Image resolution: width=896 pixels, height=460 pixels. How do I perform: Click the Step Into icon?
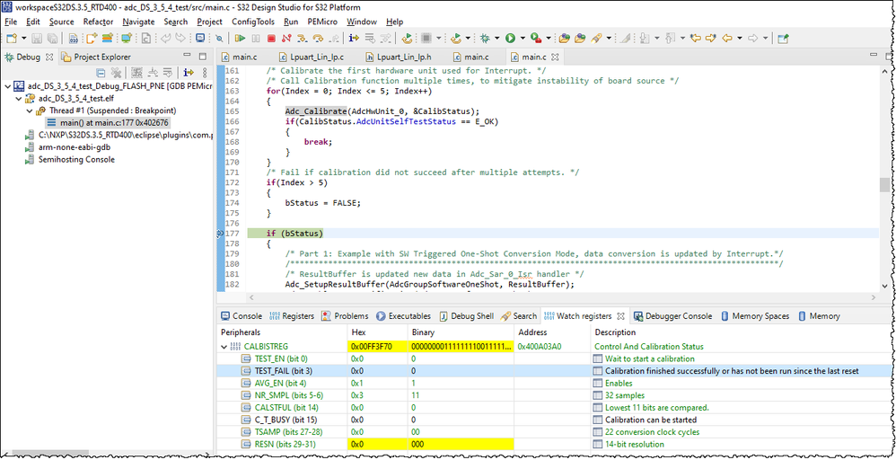pyautogui.click(x=303, y=39)
